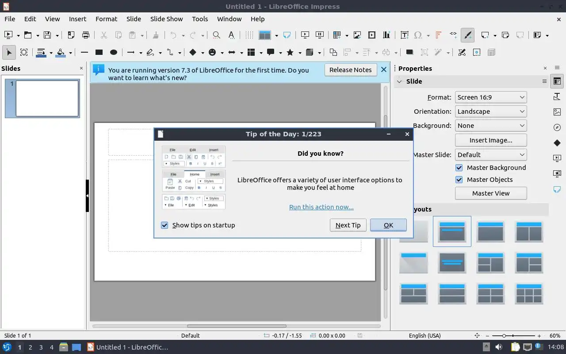566x354 pixels.
Task: Open Slide Transition deck in sidebar
Action: [x=557, y=158]
